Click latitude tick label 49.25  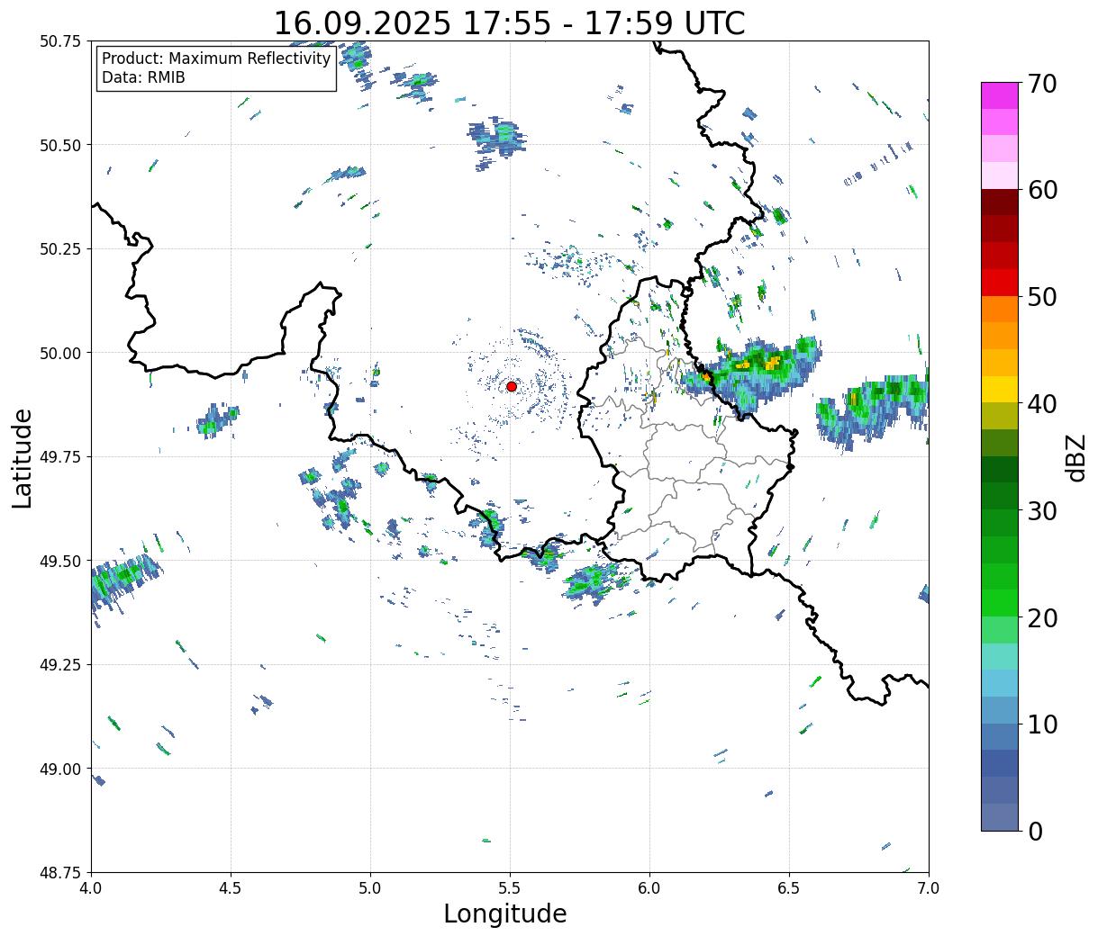[x=60, y=665]
